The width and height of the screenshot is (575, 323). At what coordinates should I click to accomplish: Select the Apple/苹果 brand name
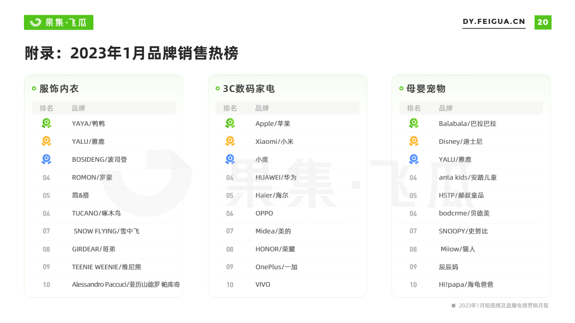click(x=273, y=124)
